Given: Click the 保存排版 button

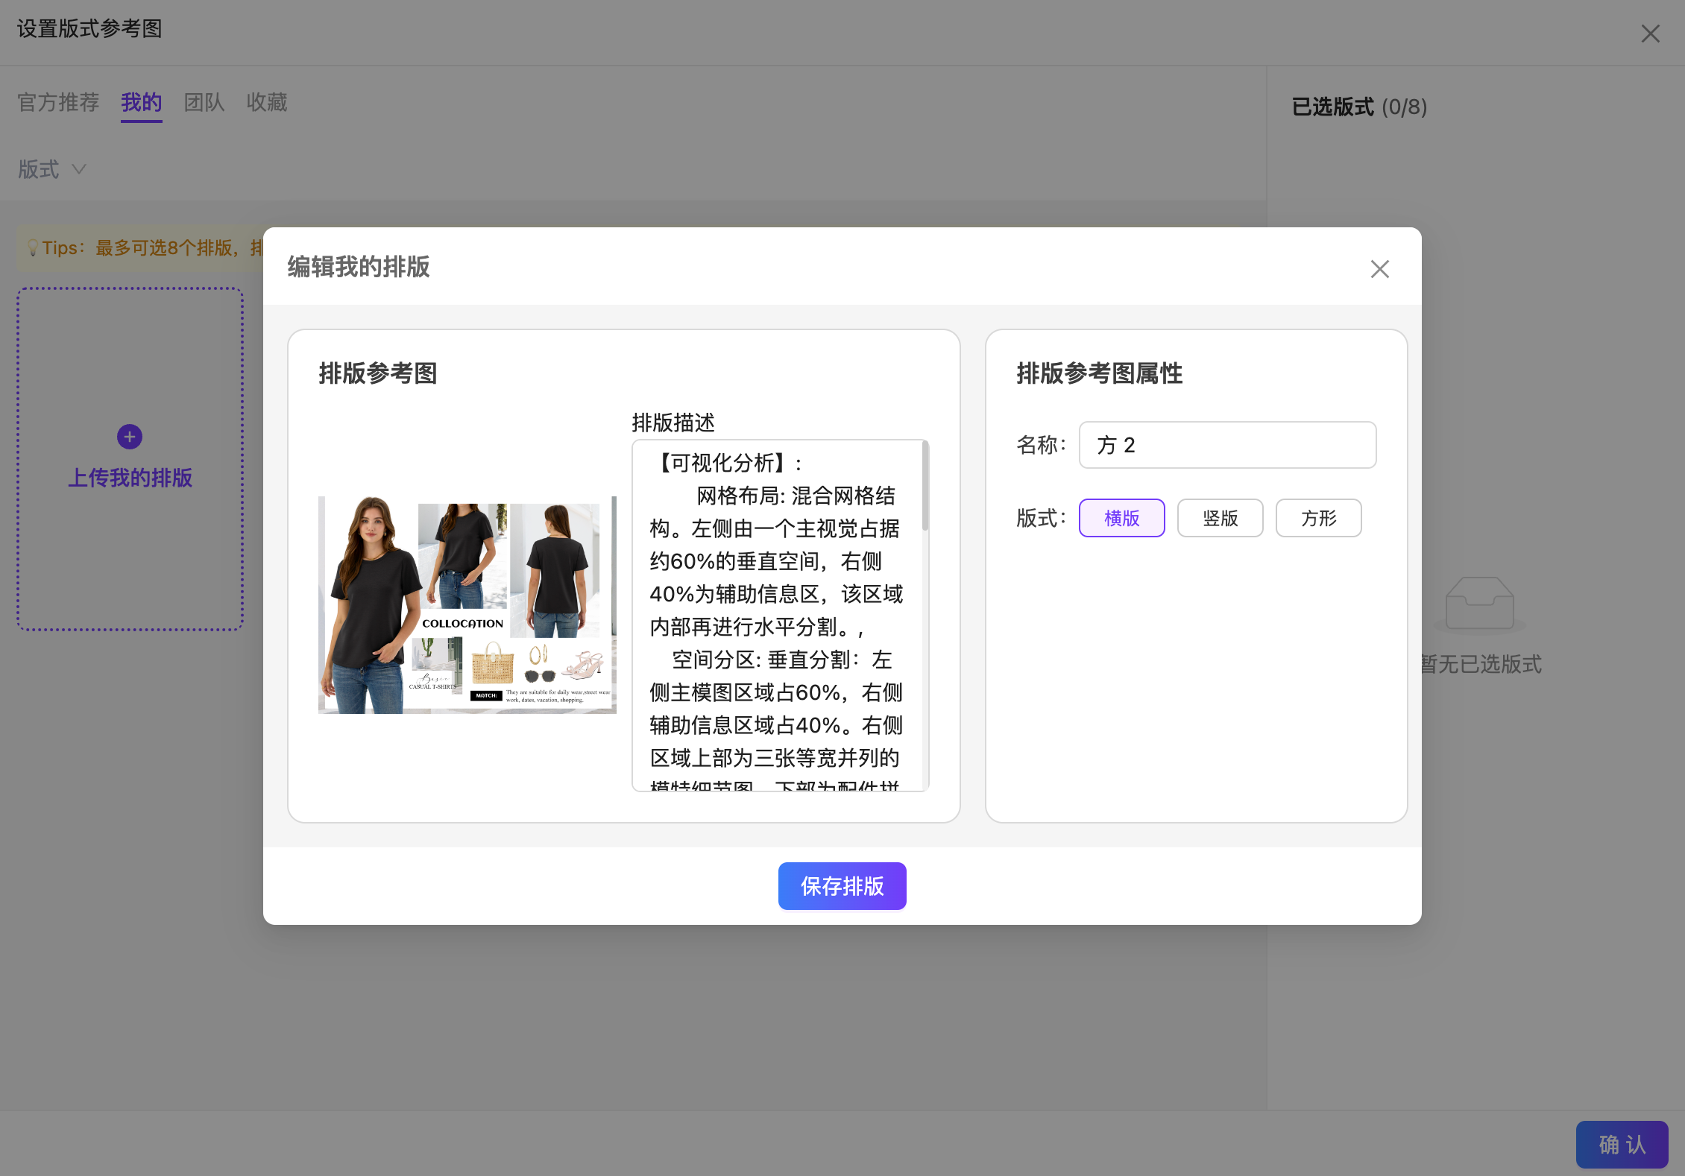Looking at the screenshot, I should coord(842,886).
